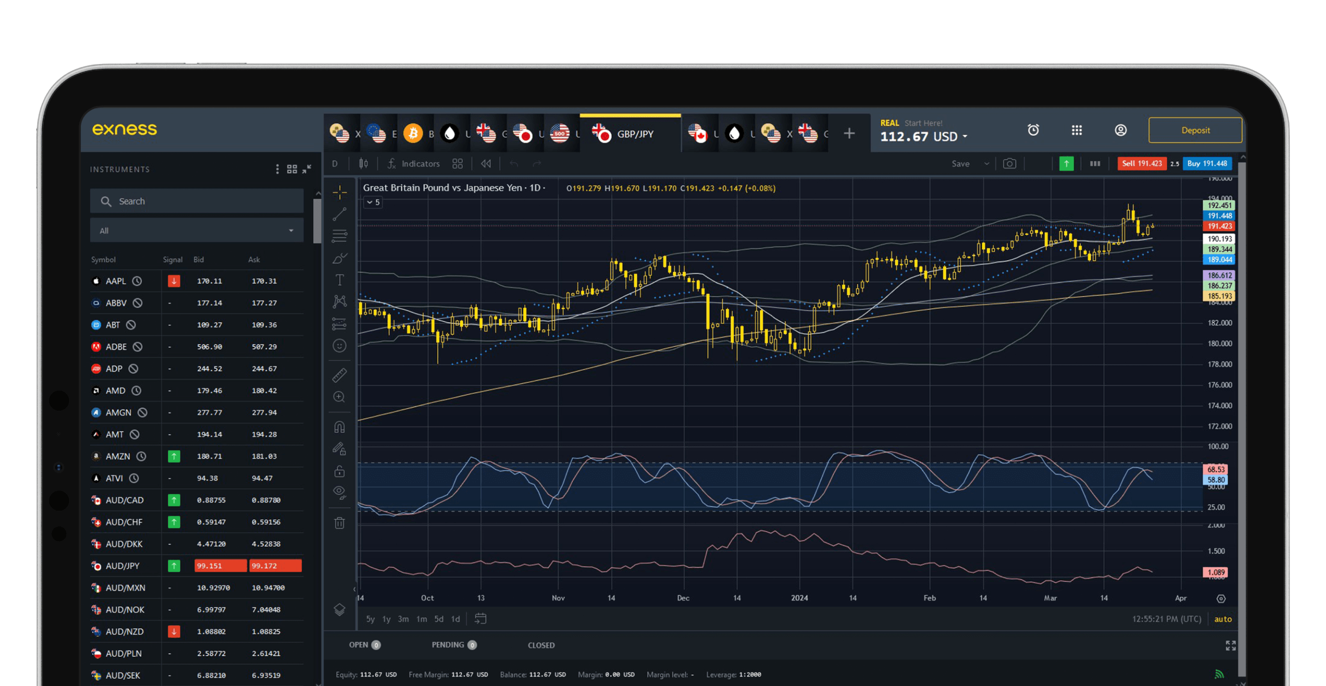Viewport: 1326px width, 686px height.
Task: Click the 12:55:21 PM (UTC) timezone
Action: click(1166, 619)
